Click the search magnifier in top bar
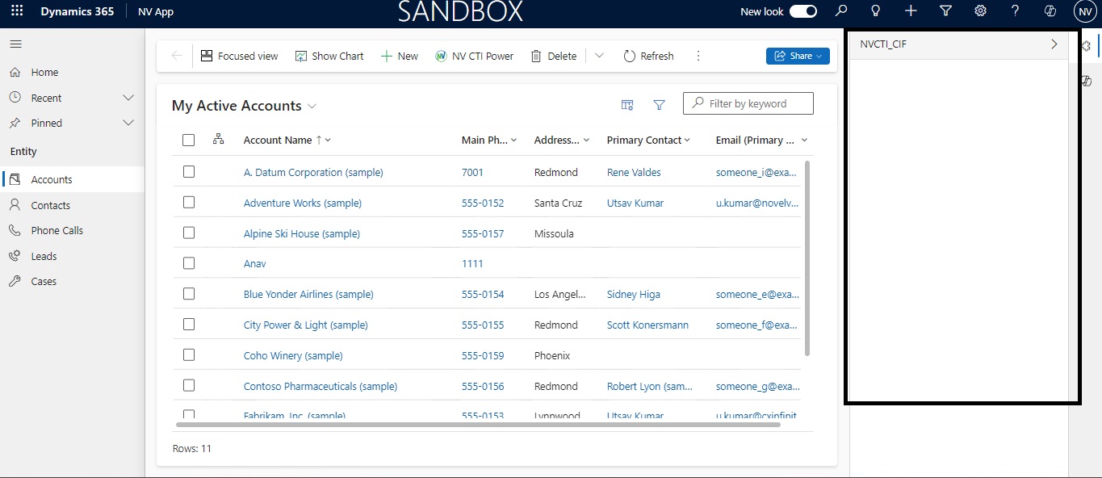The width and height of the screenshot is (1102, 478). pyautogui.click(x=841, y=11)
